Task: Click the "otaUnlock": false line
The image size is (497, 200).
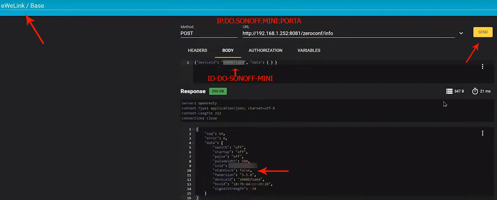Action: (232, 170)
